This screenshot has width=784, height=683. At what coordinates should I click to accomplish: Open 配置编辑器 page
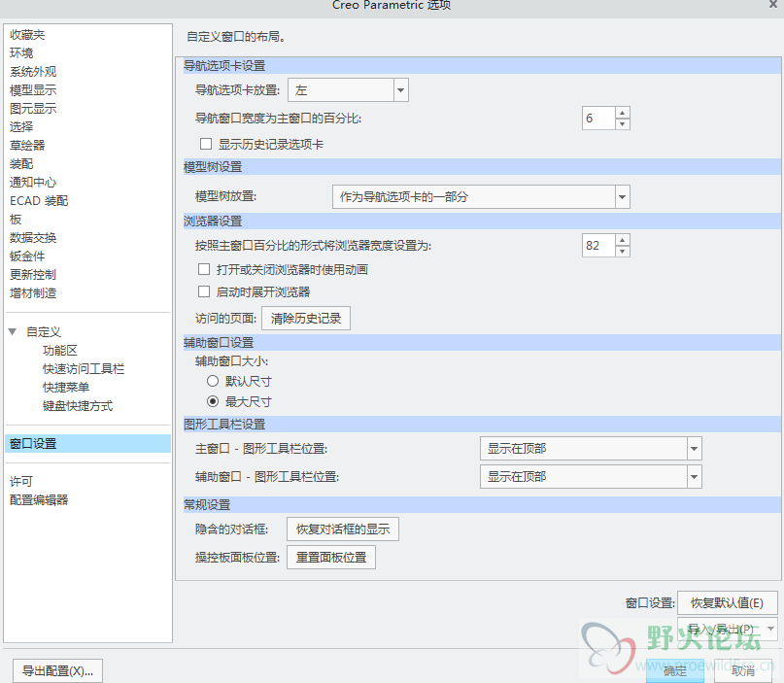[x=39, y=500]
